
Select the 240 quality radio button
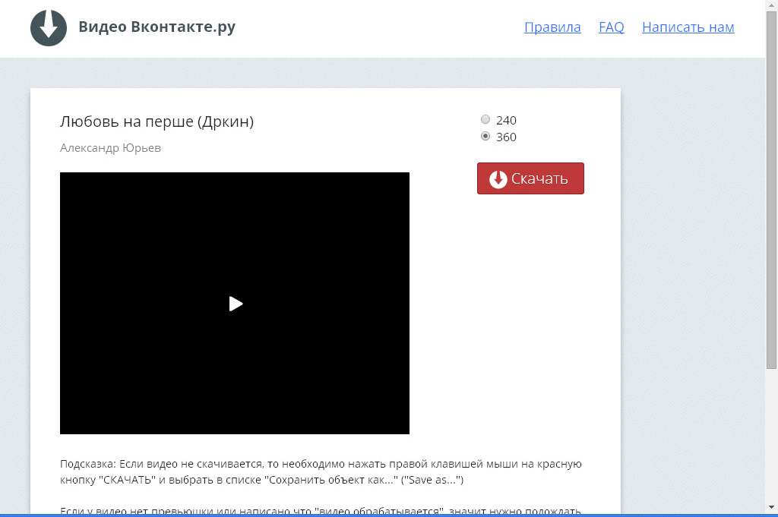pyautogui.click(x=485, y=119)
